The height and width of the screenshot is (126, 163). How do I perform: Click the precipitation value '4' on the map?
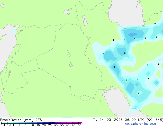[x=114, y=67]
